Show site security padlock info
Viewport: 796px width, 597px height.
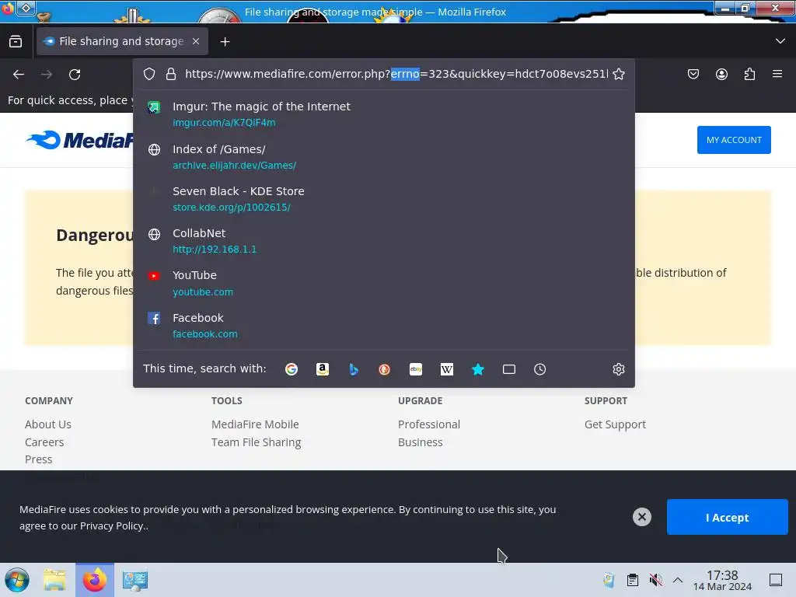pyautogui.click(x=171, y=74)
